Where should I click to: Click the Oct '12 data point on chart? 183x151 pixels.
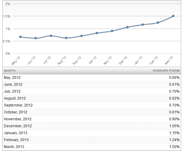97,33
